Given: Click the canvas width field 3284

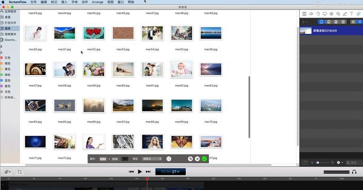Looking at the screenshot, I should [103, 159].
